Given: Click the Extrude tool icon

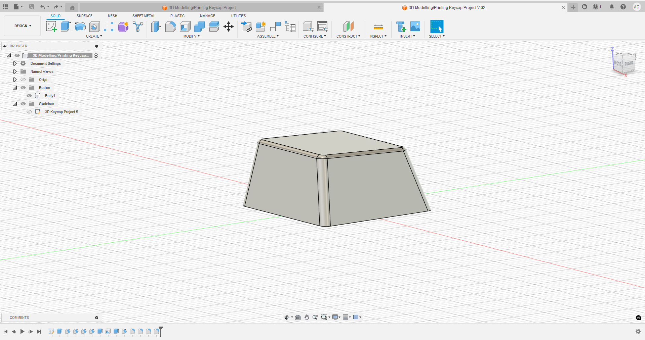Looking at the screenshot, I should click(66, 27).
